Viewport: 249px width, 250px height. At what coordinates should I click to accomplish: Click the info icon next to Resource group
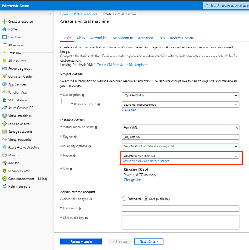point(99,105)
